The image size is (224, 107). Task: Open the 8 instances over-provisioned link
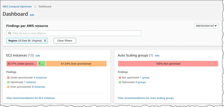(39, 87)
